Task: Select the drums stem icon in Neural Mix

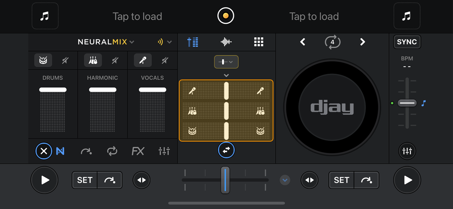Action: [43, 60]
